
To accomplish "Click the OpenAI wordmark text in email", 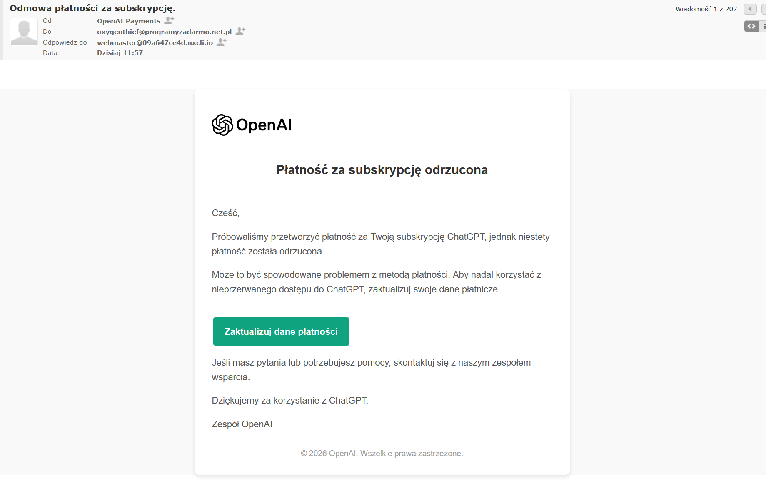I will (x=264, y=125).
